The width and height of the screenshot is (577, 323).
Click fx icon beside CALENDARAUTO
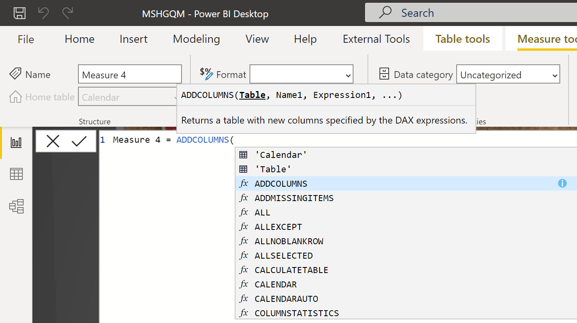pos(244,299)
